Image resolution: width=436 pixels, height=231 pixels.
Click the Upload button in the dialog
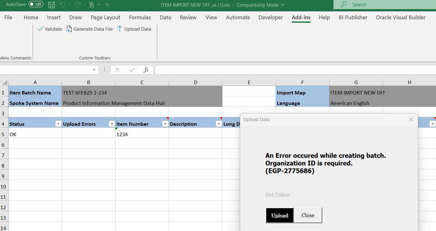280,215
